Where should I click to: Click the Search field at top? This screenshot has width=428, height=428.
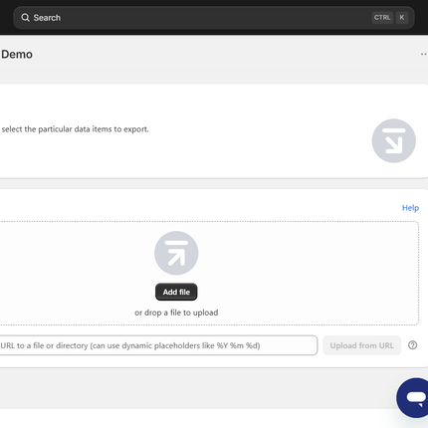(214, 18)
